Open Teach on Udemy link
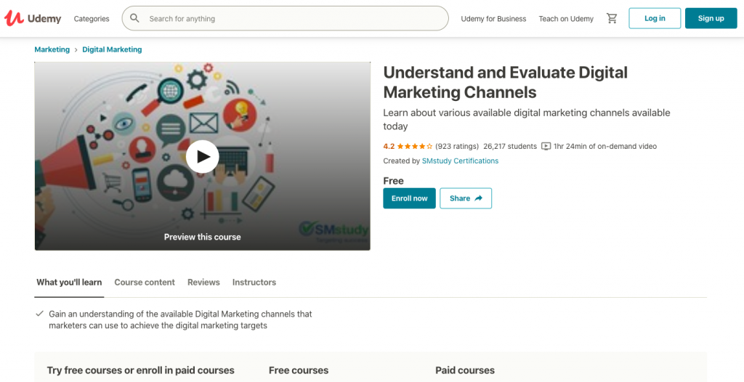The image size is (744, 382). pos(566,18)
